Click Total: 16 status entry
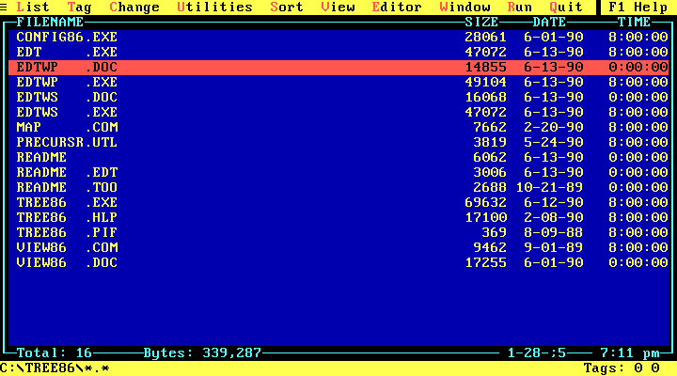This screenshot has width=677, height=376. [x=55, y=353]
